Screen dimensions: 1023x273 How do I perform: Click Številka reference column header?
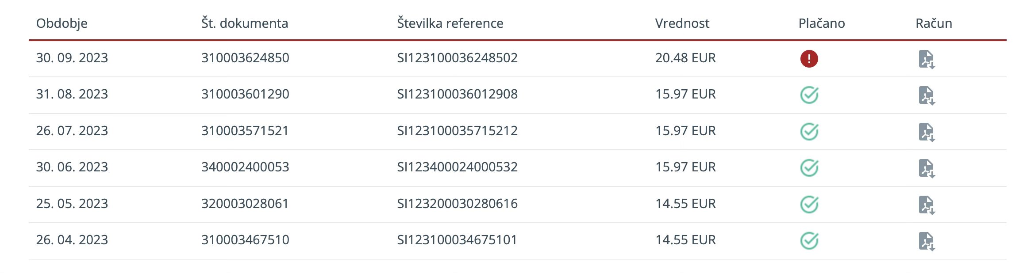(x=450, y=23)
